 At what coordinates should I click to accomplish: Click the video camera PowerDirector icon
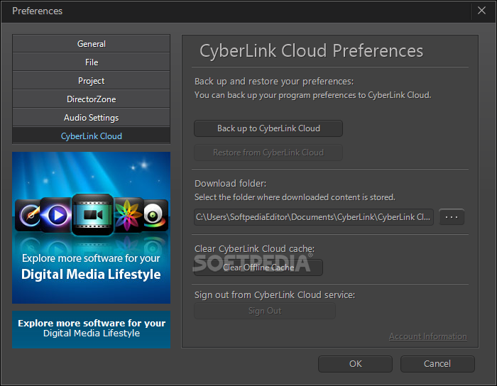(92, 215)
